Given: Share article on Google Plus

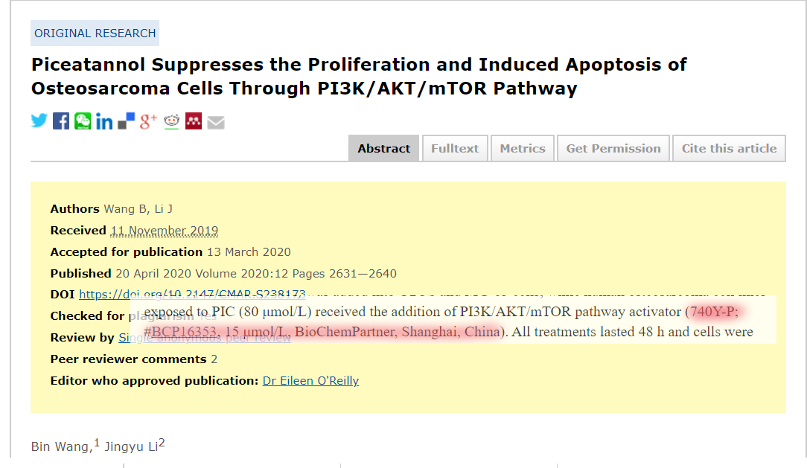Looking at the screenshot, I should [x=148, y=121].
